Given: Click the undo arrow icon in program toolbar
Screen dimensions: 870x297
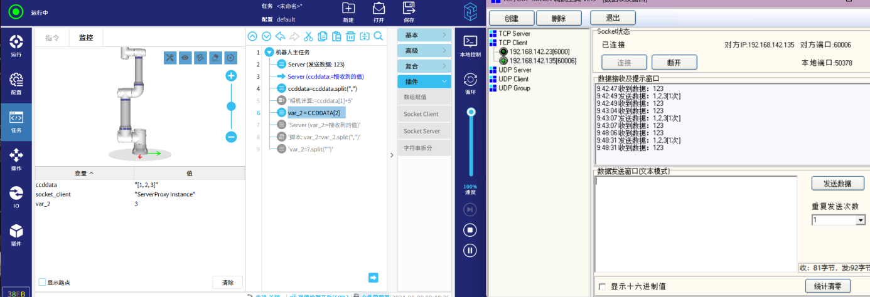Looking at the screenshot, I should pyautogui.click(x=281, y=36).
